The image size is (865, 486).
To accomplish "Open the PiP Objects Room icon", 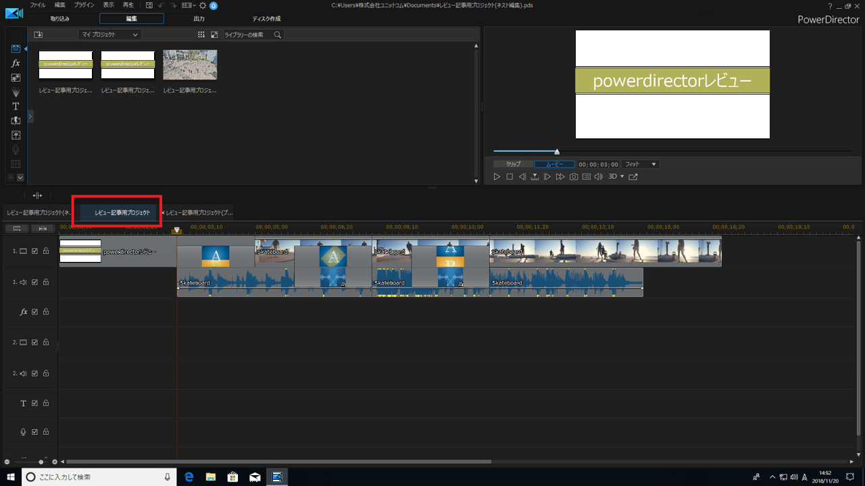I will pos(16,78).
